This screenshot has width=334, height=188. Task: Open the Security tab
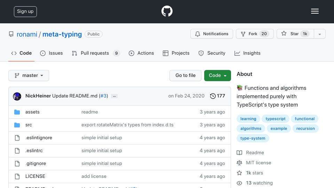tap(212, 53)
